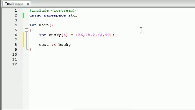
Task: Click the parentheses after main
Action: 51,25
